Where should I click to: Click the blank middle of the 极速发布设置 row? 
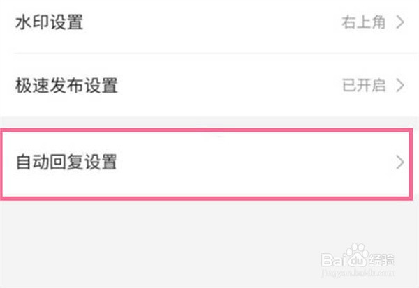click(230, 86)
